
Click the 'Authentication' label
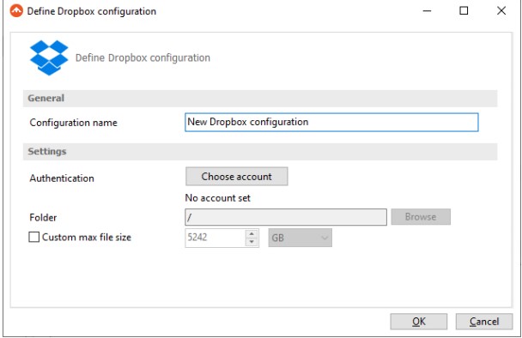pyautogui.click(x=62, y=178)
